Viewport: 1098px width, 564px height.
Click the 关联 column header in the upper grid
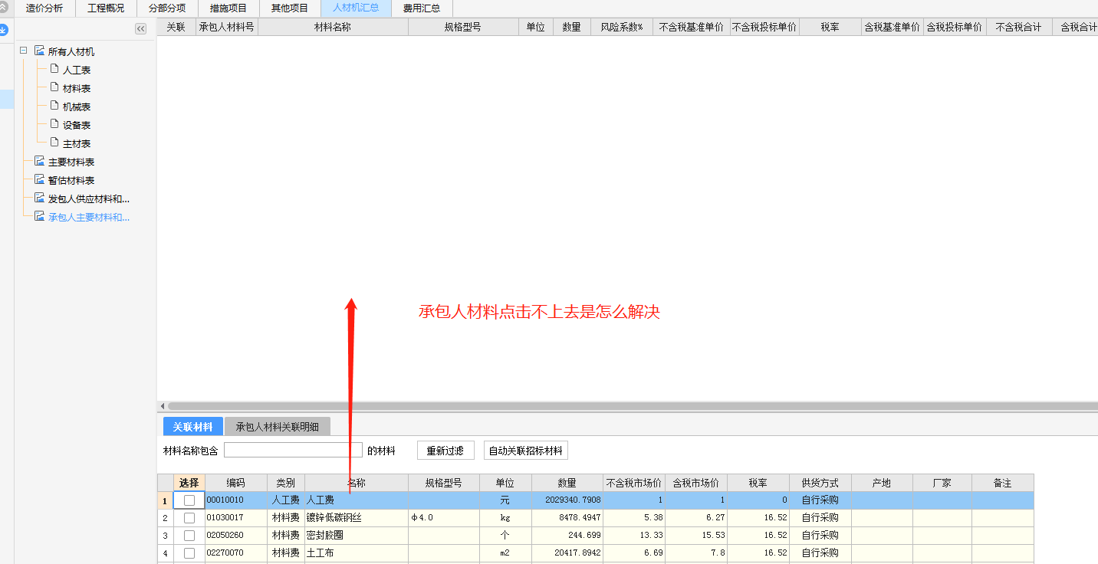[176, 27]
